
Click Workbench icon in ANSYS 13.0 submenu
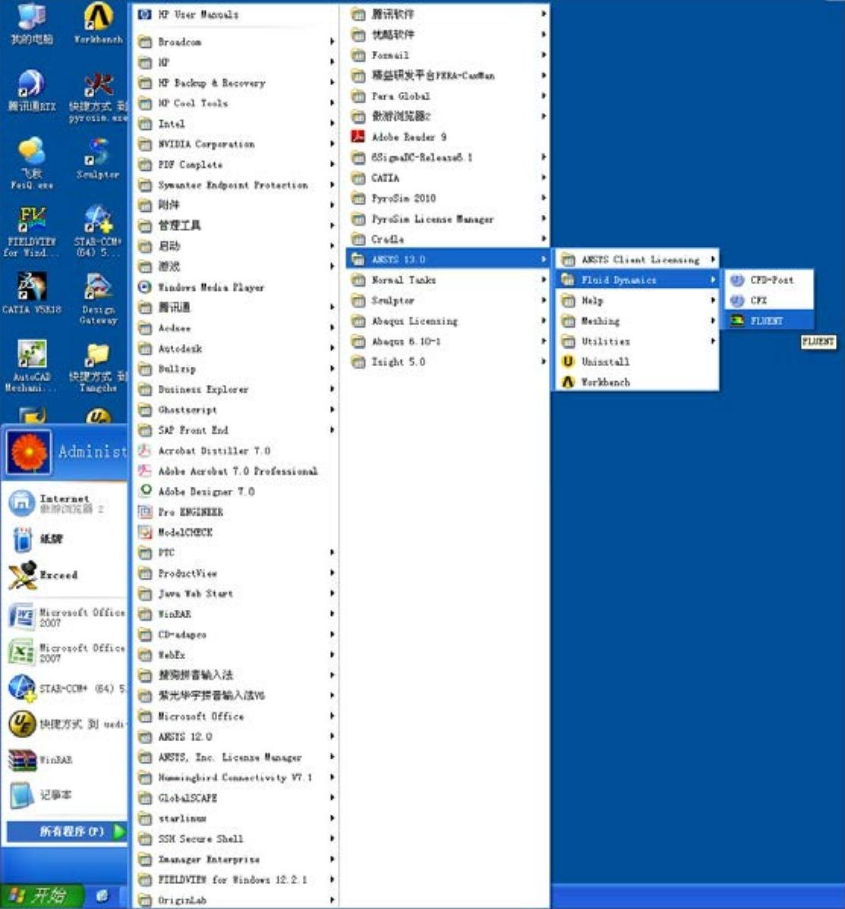tap(568, 382)
